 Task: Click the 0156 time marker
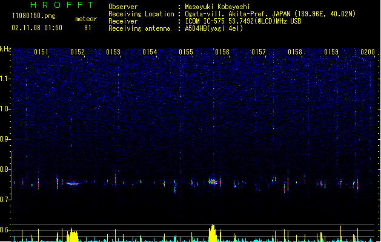click(222, 52)
